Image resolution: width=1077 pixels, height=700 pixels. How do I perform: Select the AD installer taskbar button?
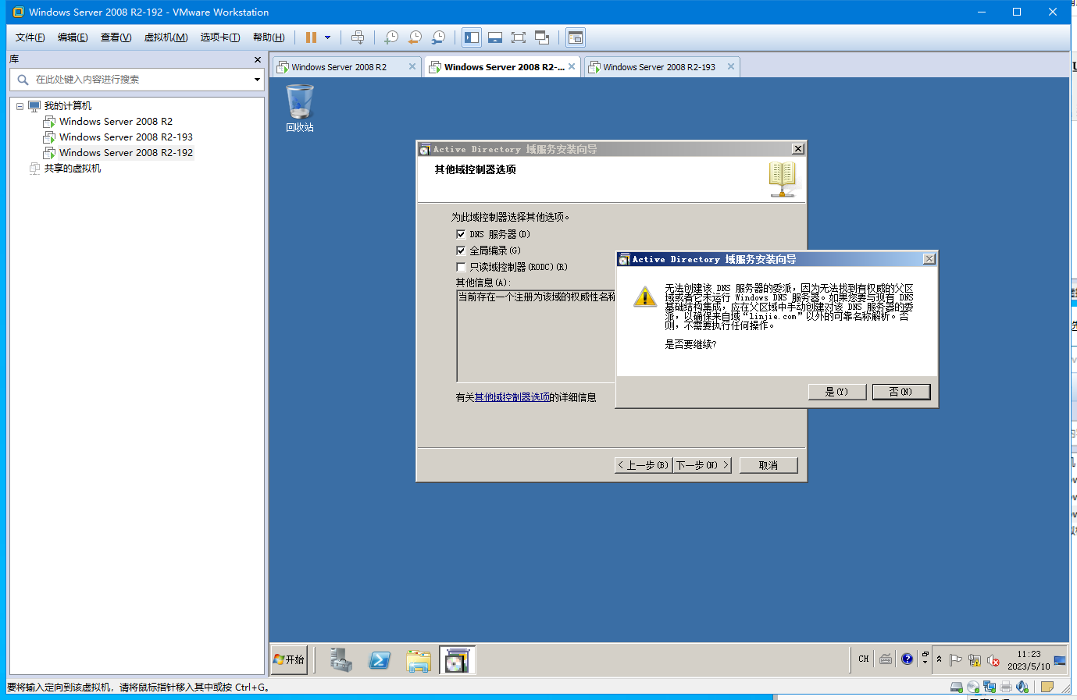pos(457,660)
